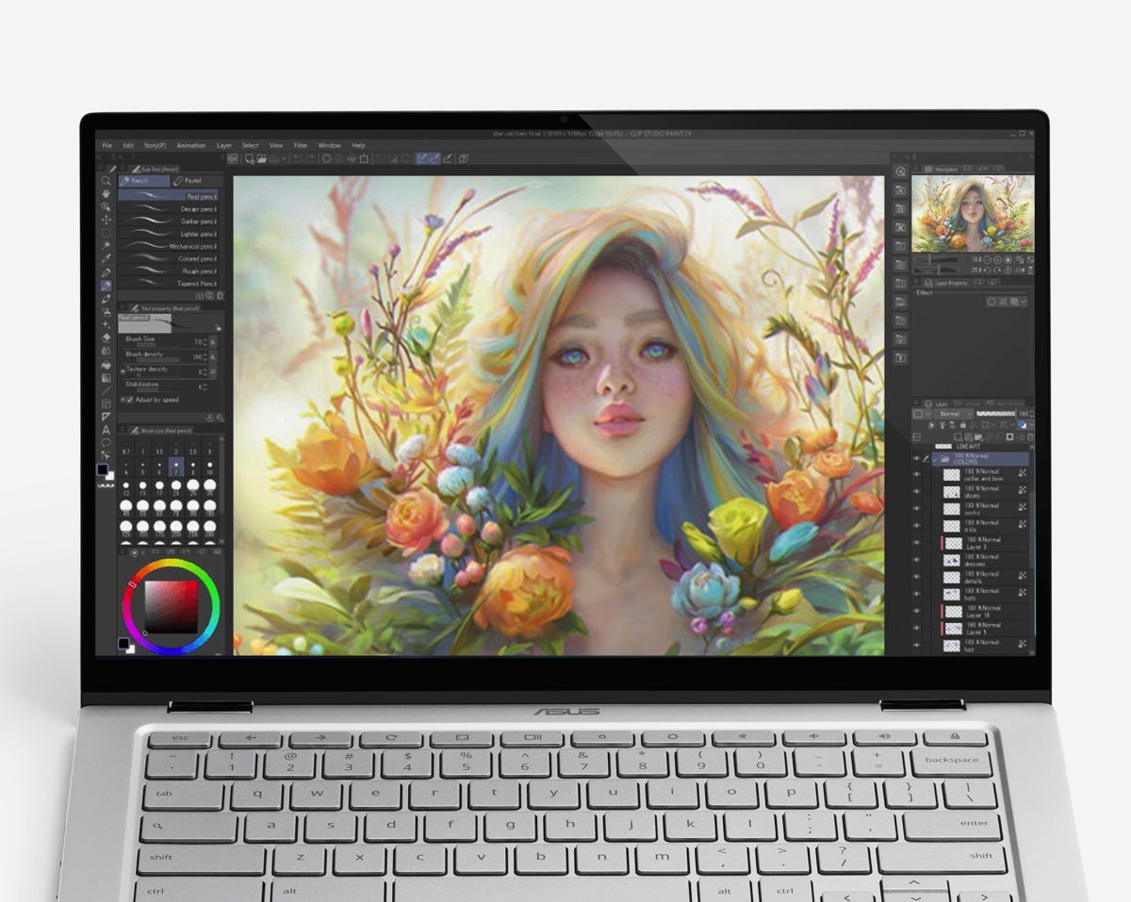Select the Eyedropper tool
Viewport: 1131px width, 902px height.
click(x=106, y=258)
